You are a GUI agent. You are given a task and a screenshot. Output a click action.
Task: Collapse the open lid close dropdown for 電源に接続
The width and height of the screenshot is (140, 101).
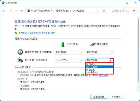(112, 60)
